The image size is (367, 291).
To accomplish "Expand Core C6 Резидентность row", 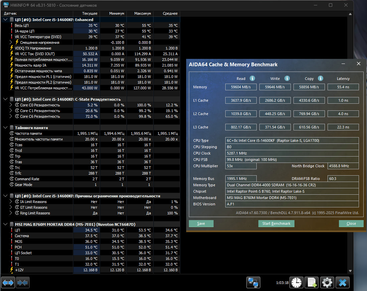I will click(11, 116).
